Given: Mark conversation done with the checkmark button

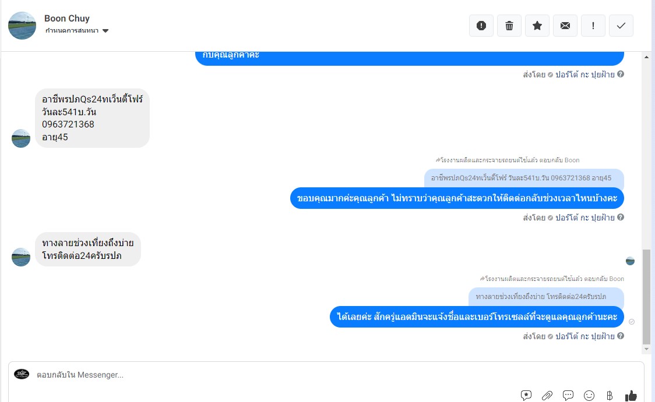Looking at the screenshot, I should pyautogui.click(x=621, y=26).
